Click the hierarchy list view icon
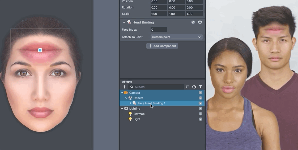298x150 pixels. pos(188,87)
